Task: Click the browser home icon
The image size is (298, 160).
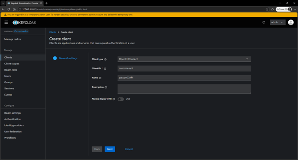Action: [x=14, y=9]
